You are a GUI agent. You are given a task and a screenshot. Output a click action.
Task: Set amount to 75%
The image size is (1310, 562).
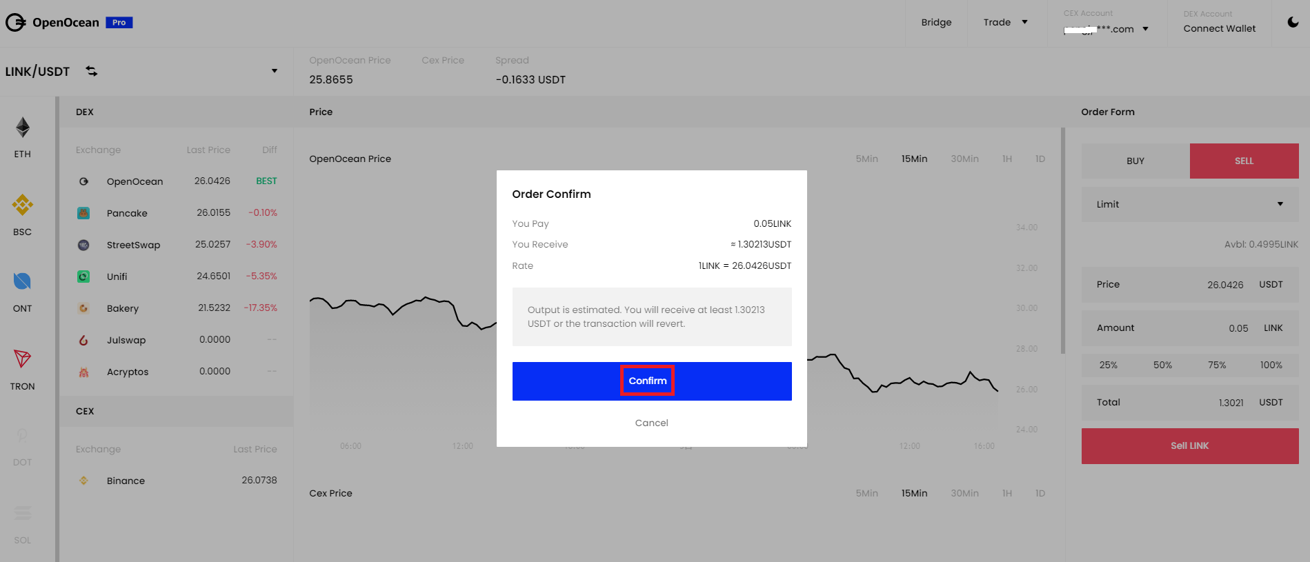(x=1217, y=365)
